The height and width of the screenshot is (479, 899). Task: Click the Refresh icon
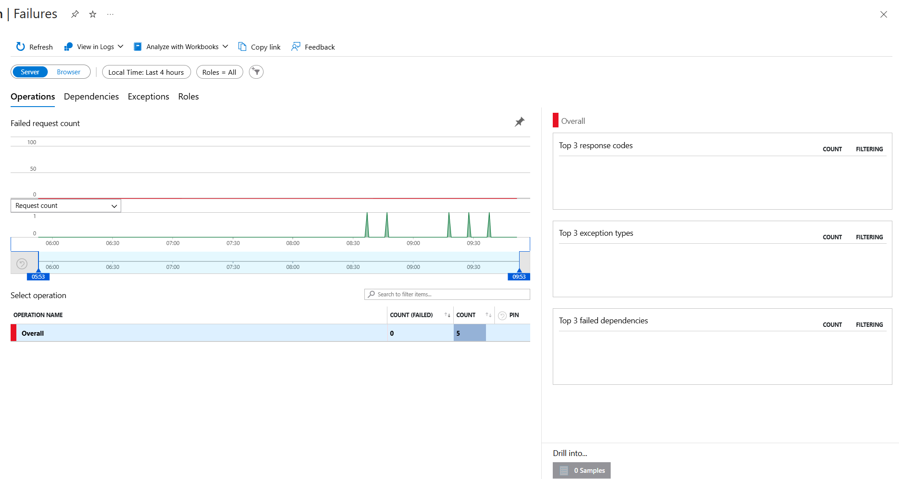[x=20, y=46]
